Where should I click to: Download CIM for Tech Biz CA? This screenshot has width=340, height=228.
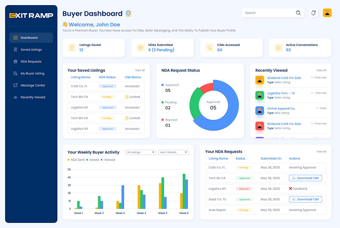click(x=305, y=178)
